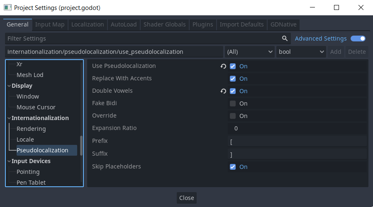Select Window under Display
373x207 pixels.
pos(28,96)
